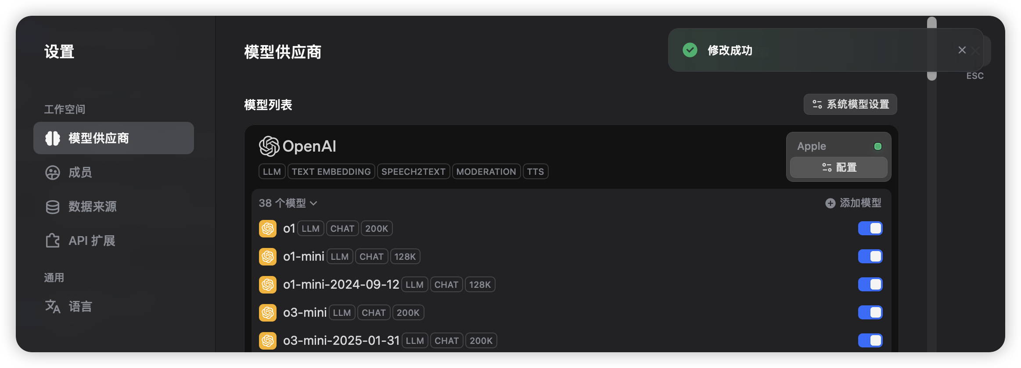Click the 语言 translate icon

[x=53, y=306]
